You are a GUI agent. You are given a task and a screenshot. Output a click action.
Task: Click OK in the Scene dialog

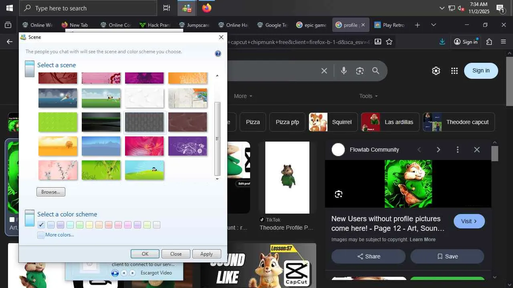[145, 254]
